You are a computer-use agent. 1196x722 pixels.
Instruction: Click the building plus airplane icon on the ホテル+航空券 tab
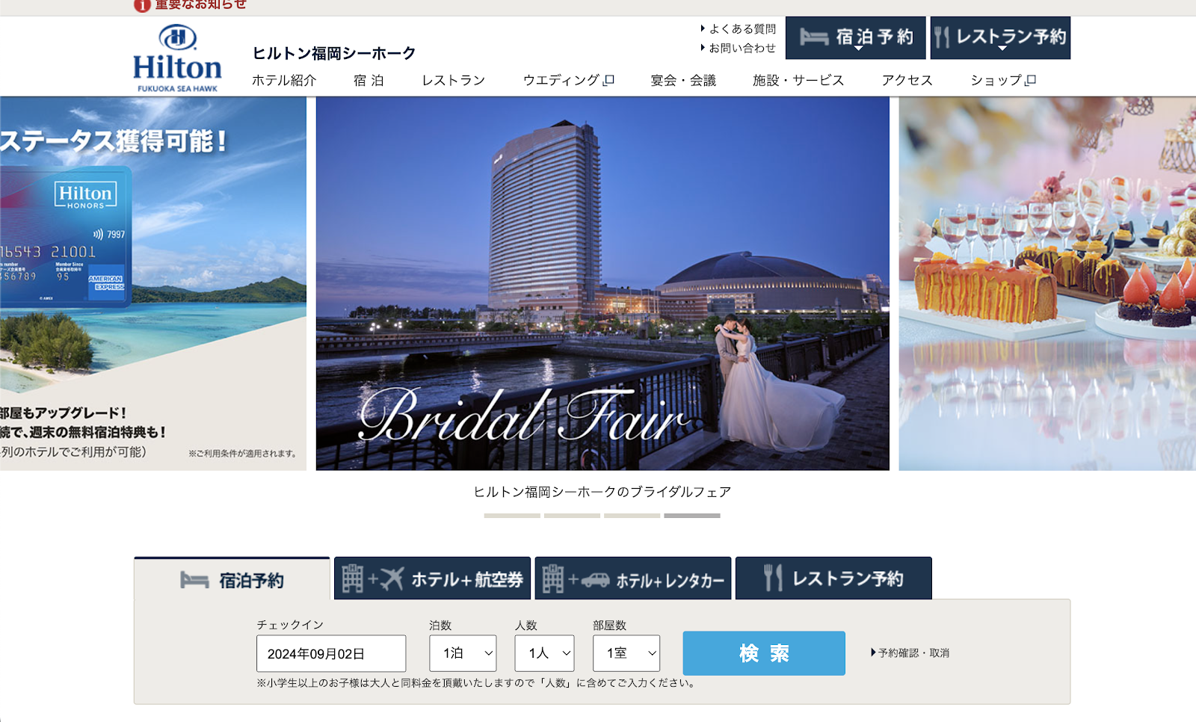372,578
